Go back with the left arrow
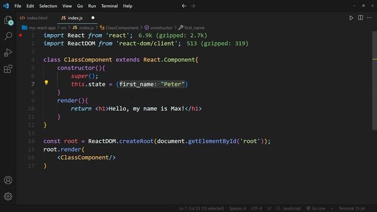 (x=184, y=6)
